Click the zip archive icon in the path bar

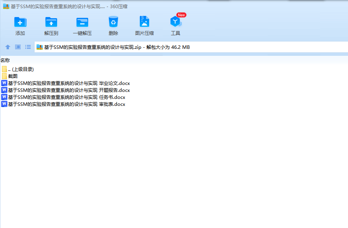pyautogui.click(x=40, y=47)
